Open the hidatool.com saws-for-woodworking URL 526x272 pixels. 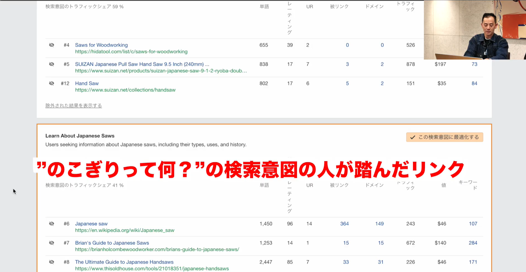point(131,52)
